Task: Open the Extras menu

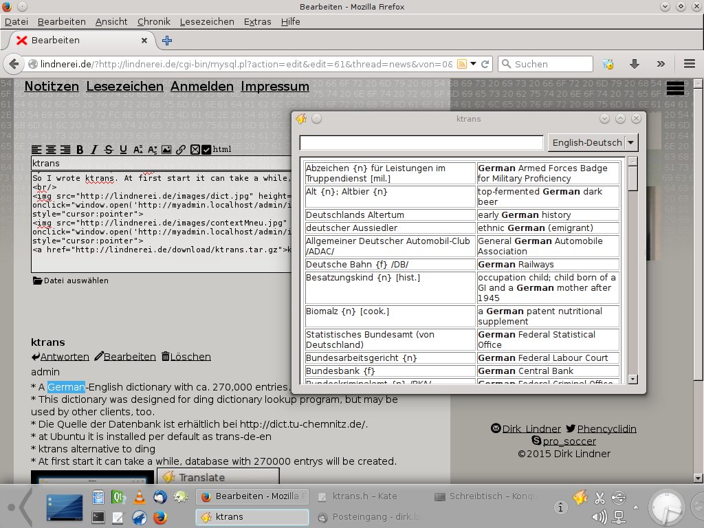Action: [257, 21]
